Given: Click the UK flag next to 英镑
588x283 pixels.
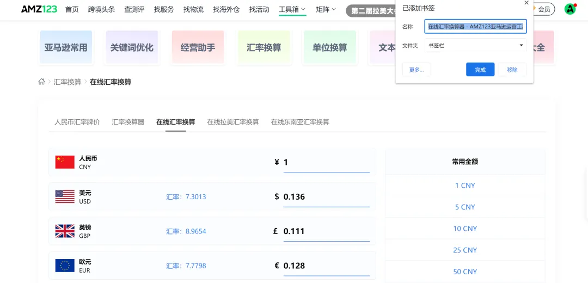Looking at the screenshot, I should click(x=65, y=231).
